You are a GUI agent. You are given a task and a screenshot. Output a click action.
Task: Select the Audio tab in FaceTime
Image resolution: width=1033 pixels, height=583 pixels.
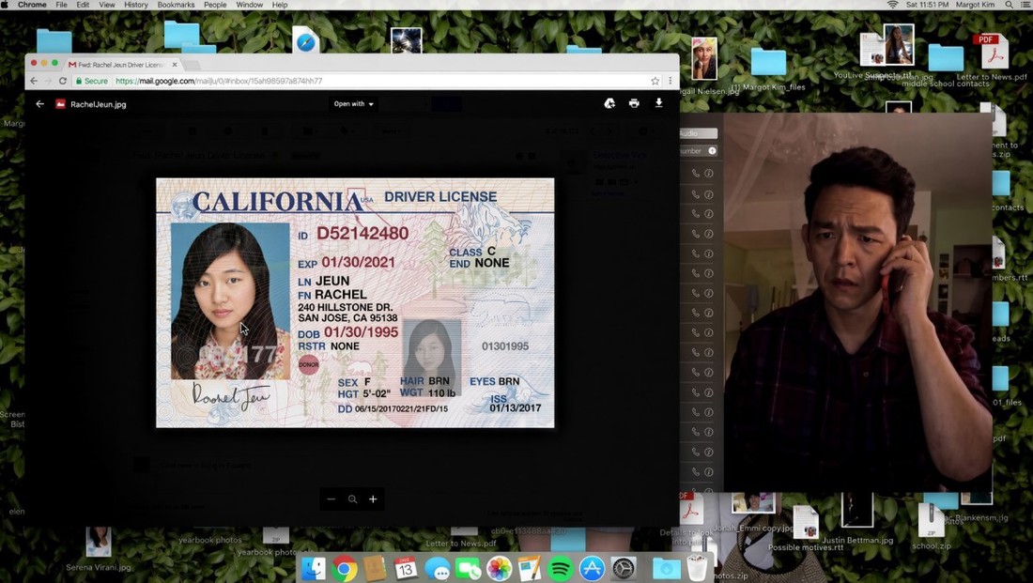pyautogui.click(x=697, y=133)
